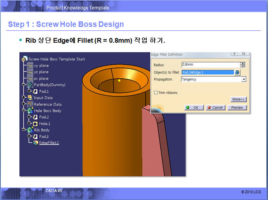
Task: Click the Object(s) to fillet field
Action: [x=207, y=72]
